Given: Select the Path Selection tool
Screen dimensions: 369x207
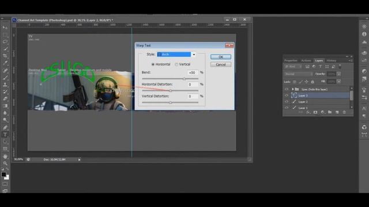Looking at the screenshot, I should coord(5,142).
